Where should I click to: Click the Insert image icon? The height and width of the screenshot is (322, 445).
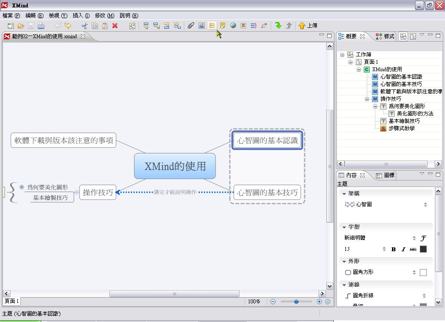point(202,26)
